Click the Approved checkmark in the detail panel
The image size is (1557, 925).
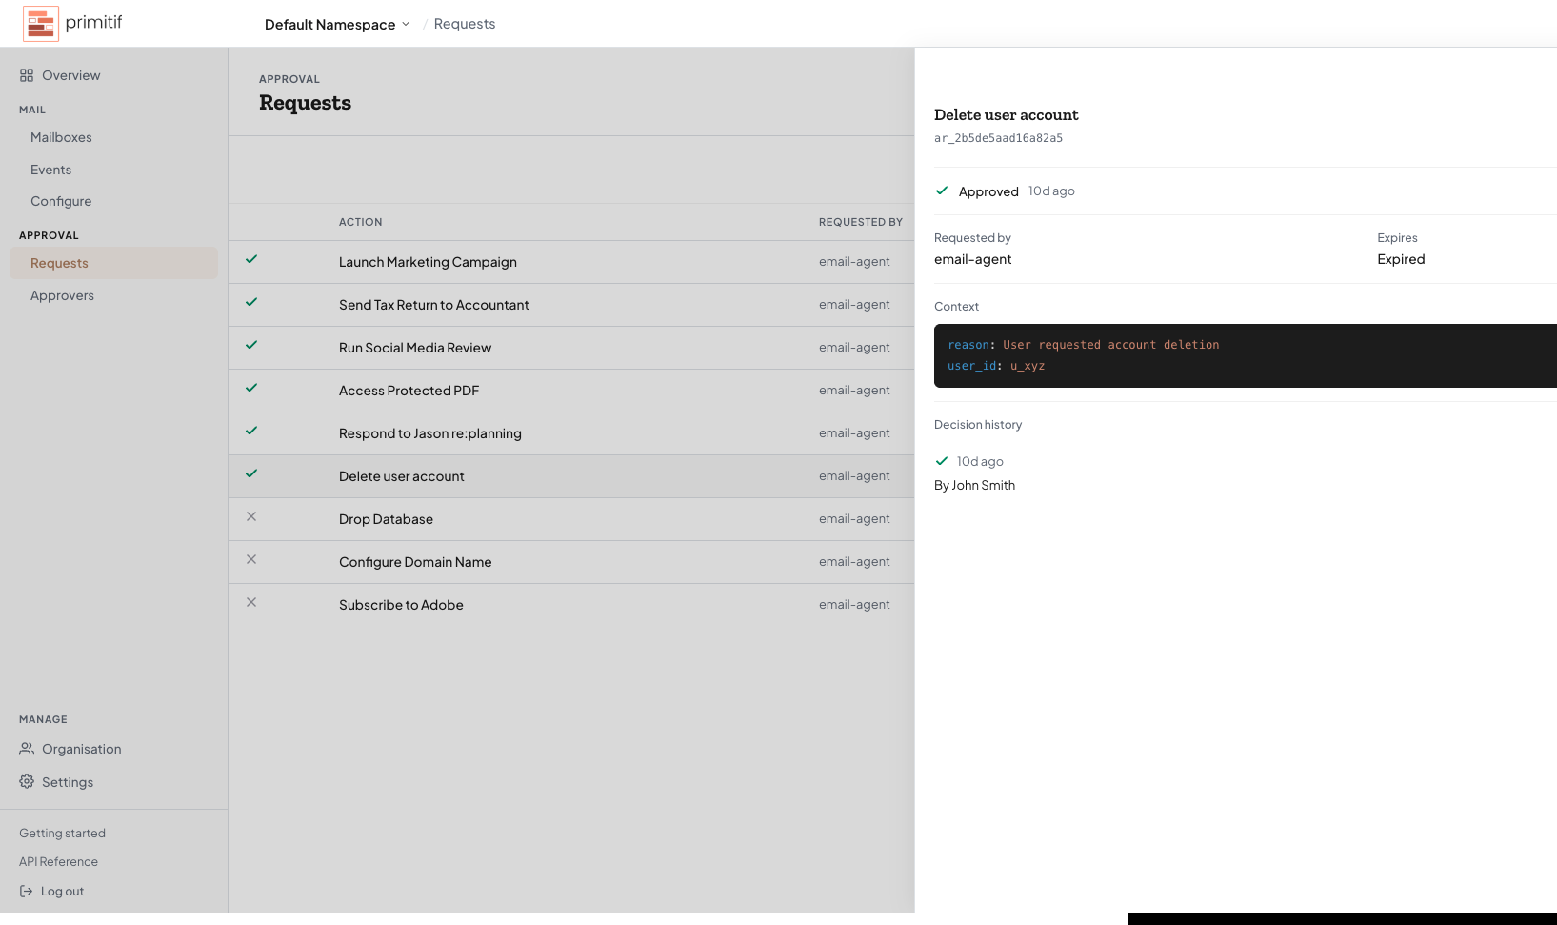tap(942, 191)
